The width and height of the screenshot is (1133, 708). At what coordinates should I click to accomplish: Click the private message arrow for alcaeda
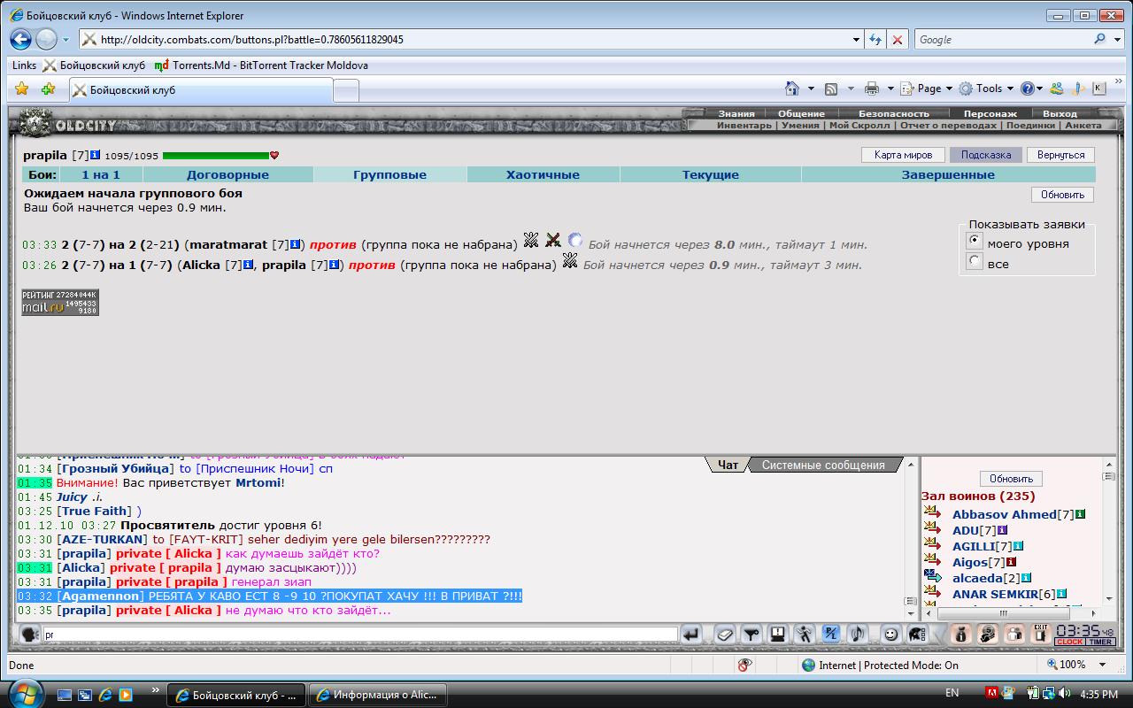(932, 575)
